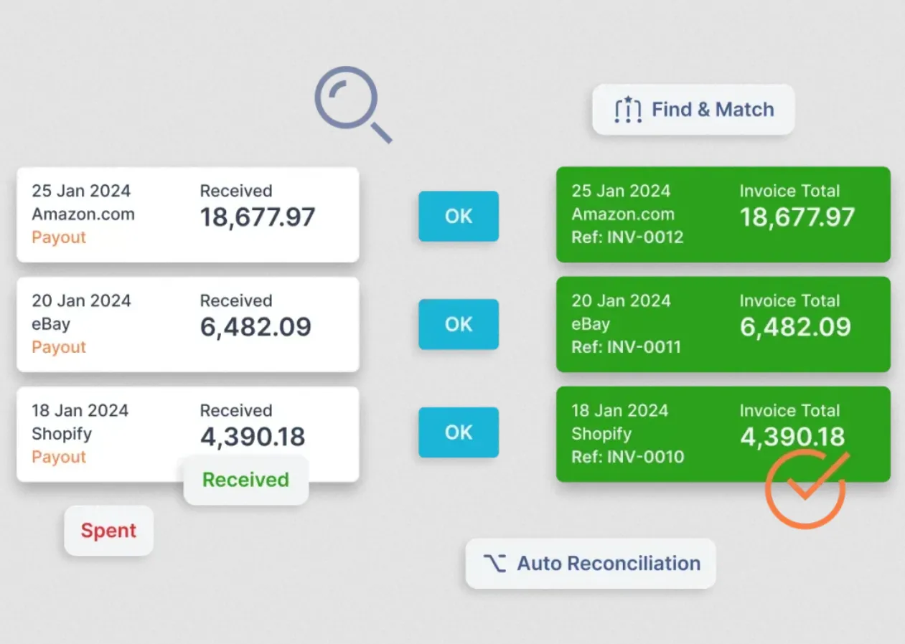Click the Find & Match button
Viewport: 905px width, 644px height.
coord(693,110)
